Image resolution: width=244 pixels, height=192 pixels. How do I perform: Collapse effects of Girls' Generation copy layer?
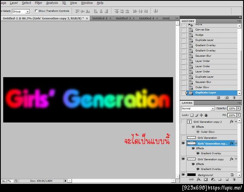click(x=236, y=159)
